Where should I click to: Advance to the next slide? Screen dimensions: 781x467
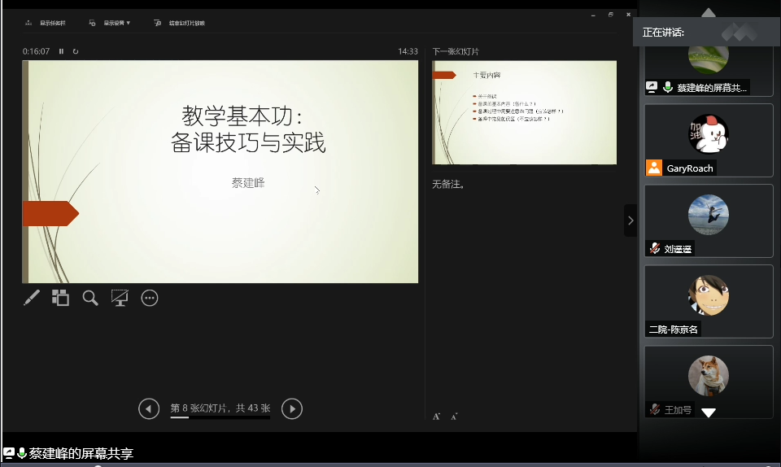(x=292, y=408)
